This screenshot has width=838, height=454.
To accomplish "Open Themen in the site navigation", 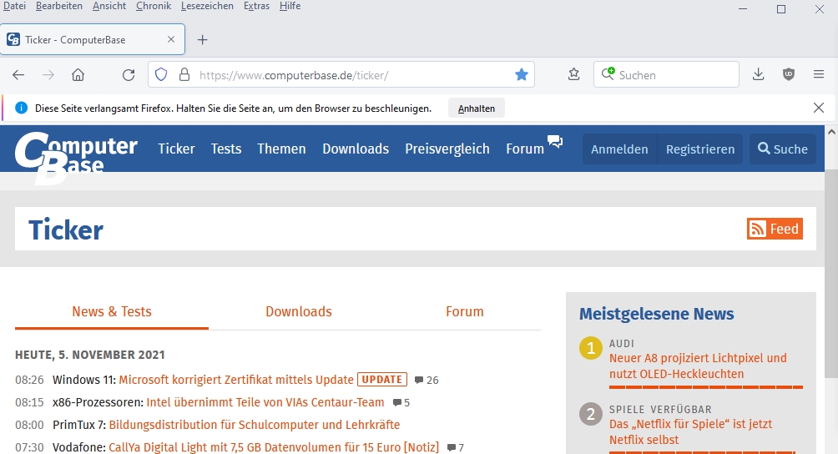I will click(x=281, y=149).
